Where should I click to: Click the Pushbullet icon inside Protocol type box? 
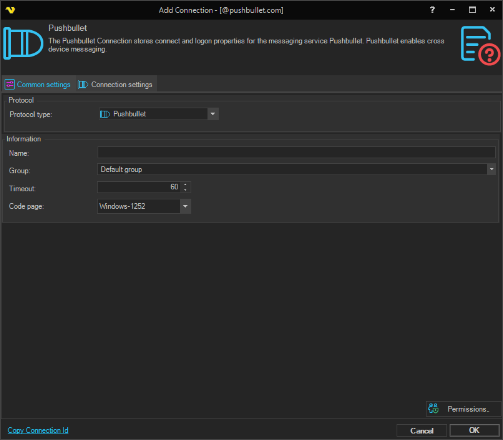[x=105, y=114]
